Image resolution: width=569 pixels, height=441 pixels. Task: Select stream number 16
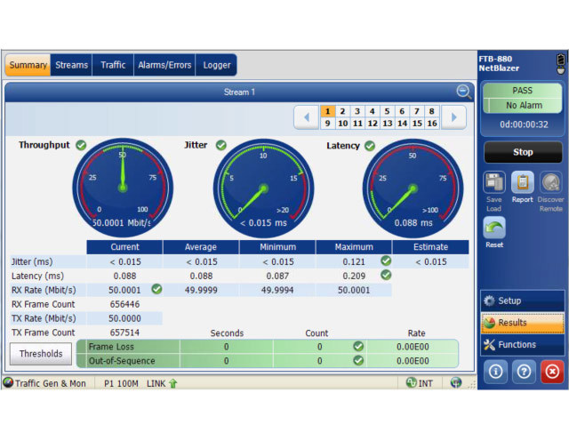(x=432, y=124)
